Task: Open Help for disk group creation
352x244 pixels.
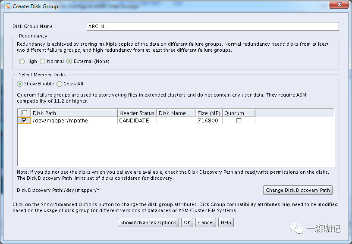Action: click(x=226, y=222)
